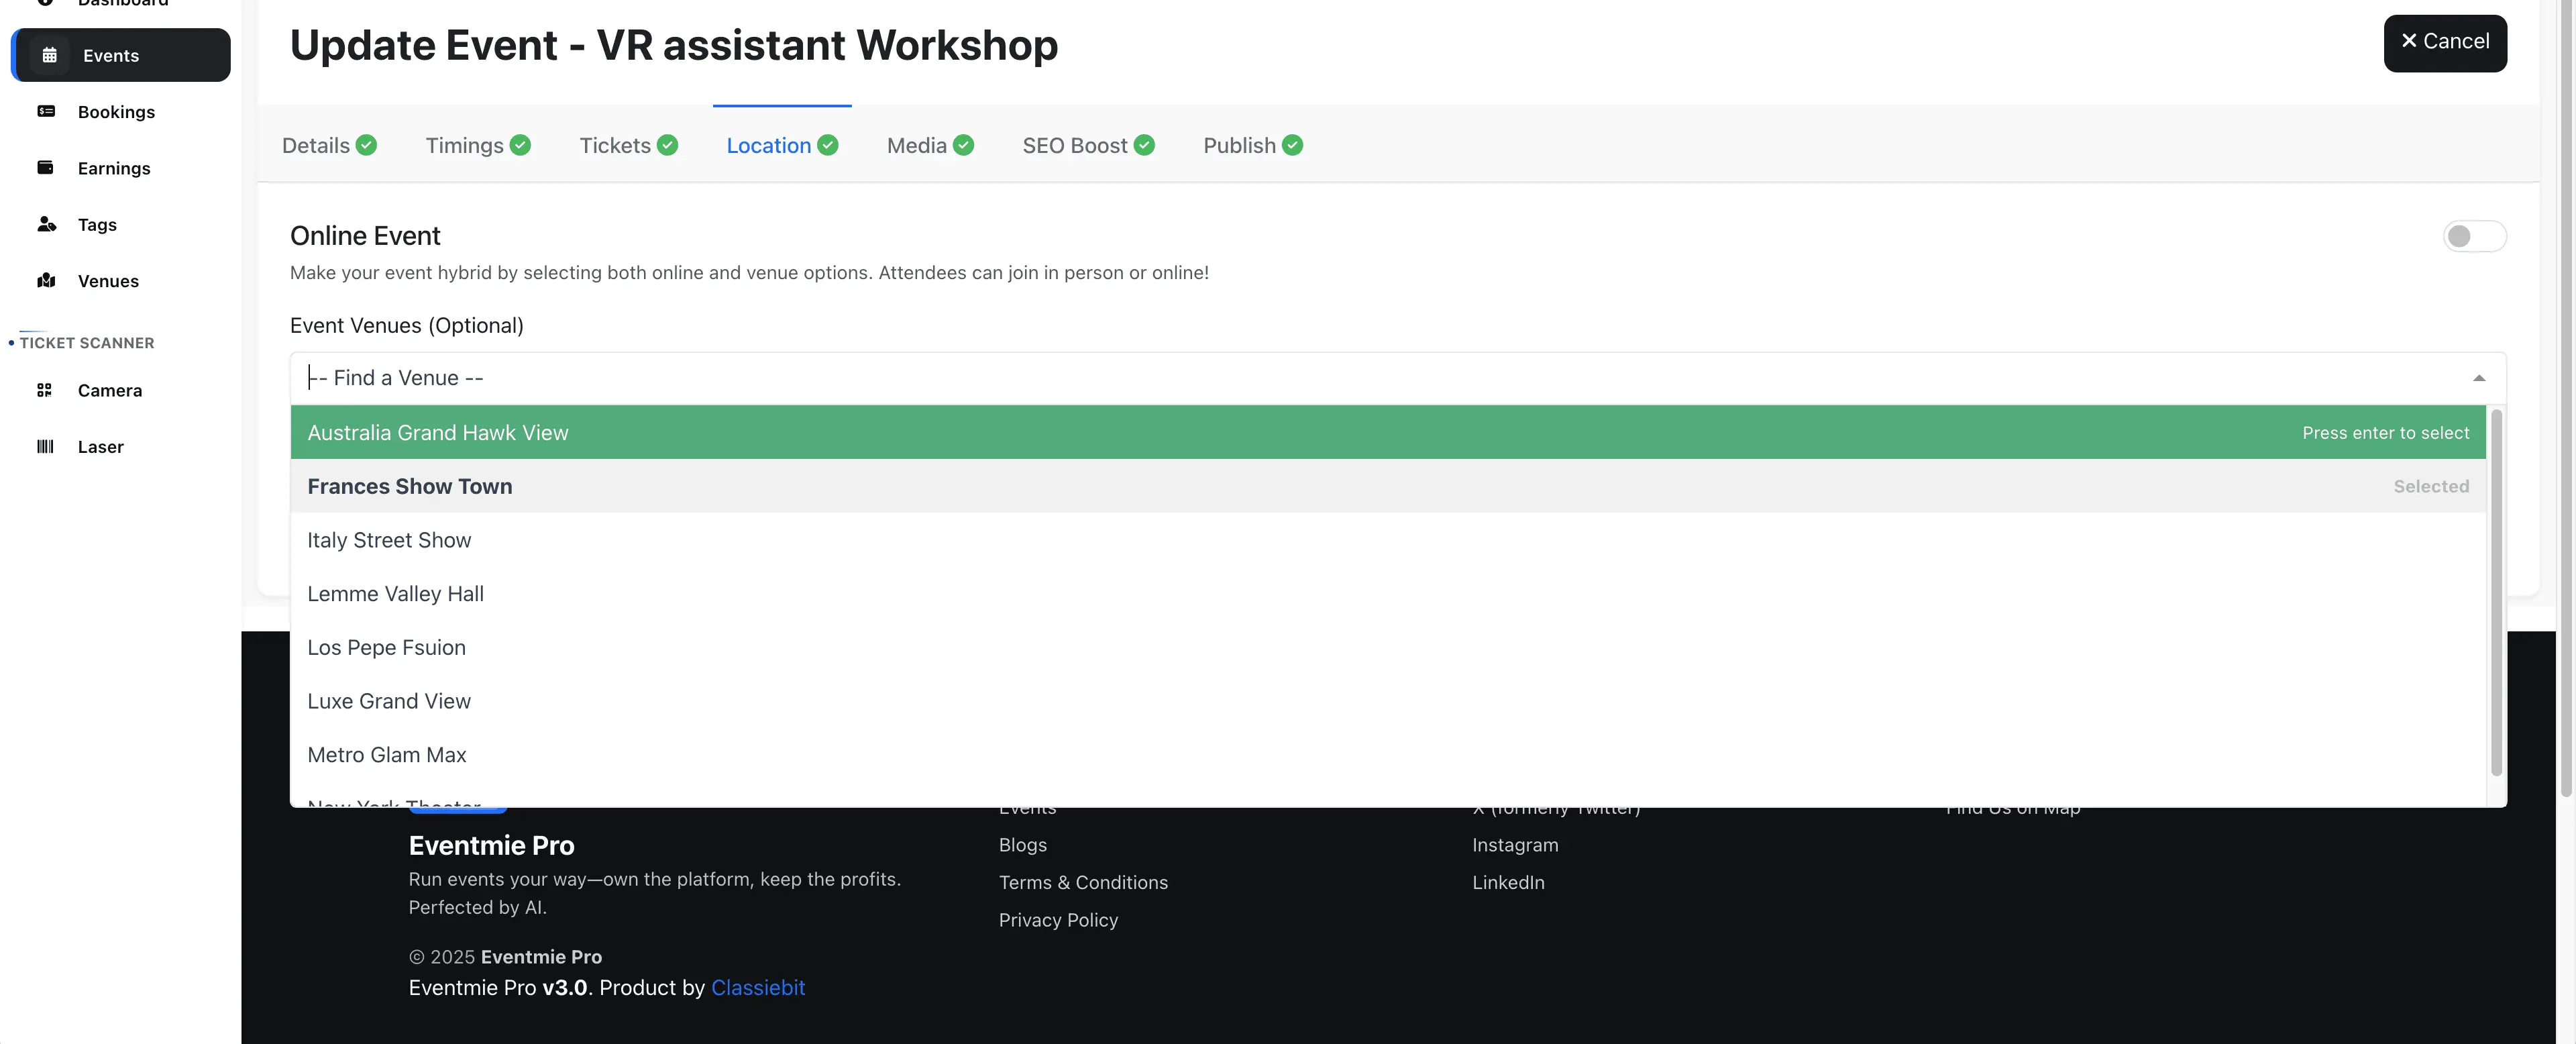Collapse the venue dropdown using its arrow
The image size is (2576, 1044).
click(x=2478, y=378)
